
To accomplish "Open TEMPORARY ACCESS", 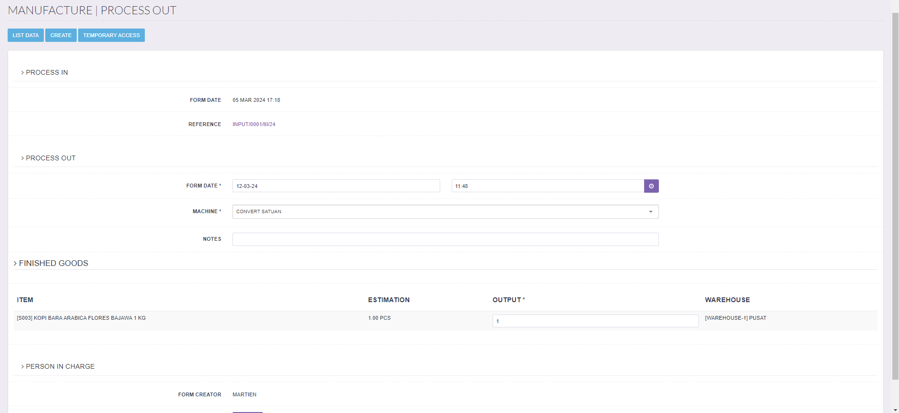I will tap(111, 35).
